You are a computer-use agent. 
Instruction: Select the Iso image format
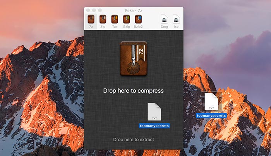pos(176,21)
